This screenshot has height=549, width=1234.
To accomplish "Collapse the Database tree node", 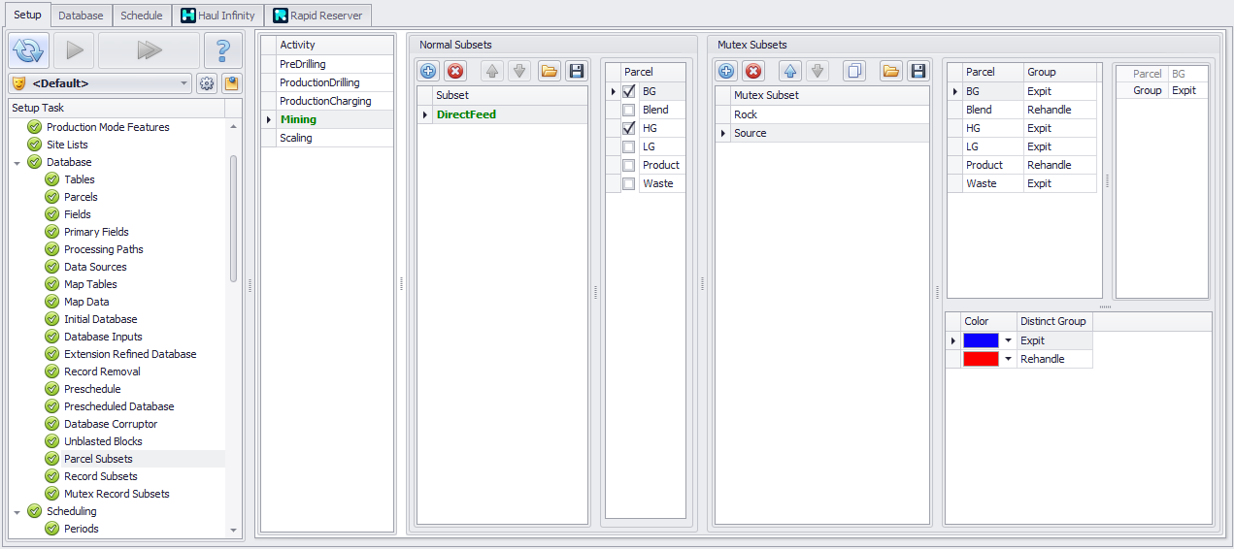I will [17, 162].
